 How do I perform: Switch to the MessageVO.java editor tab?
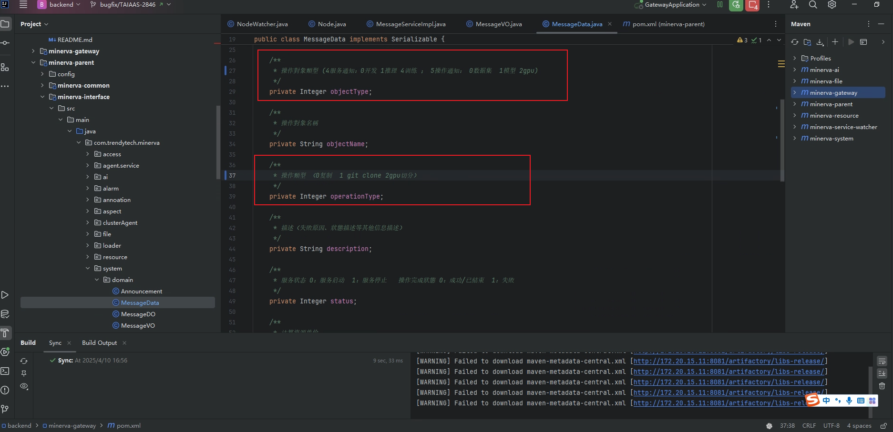point(498,24)
